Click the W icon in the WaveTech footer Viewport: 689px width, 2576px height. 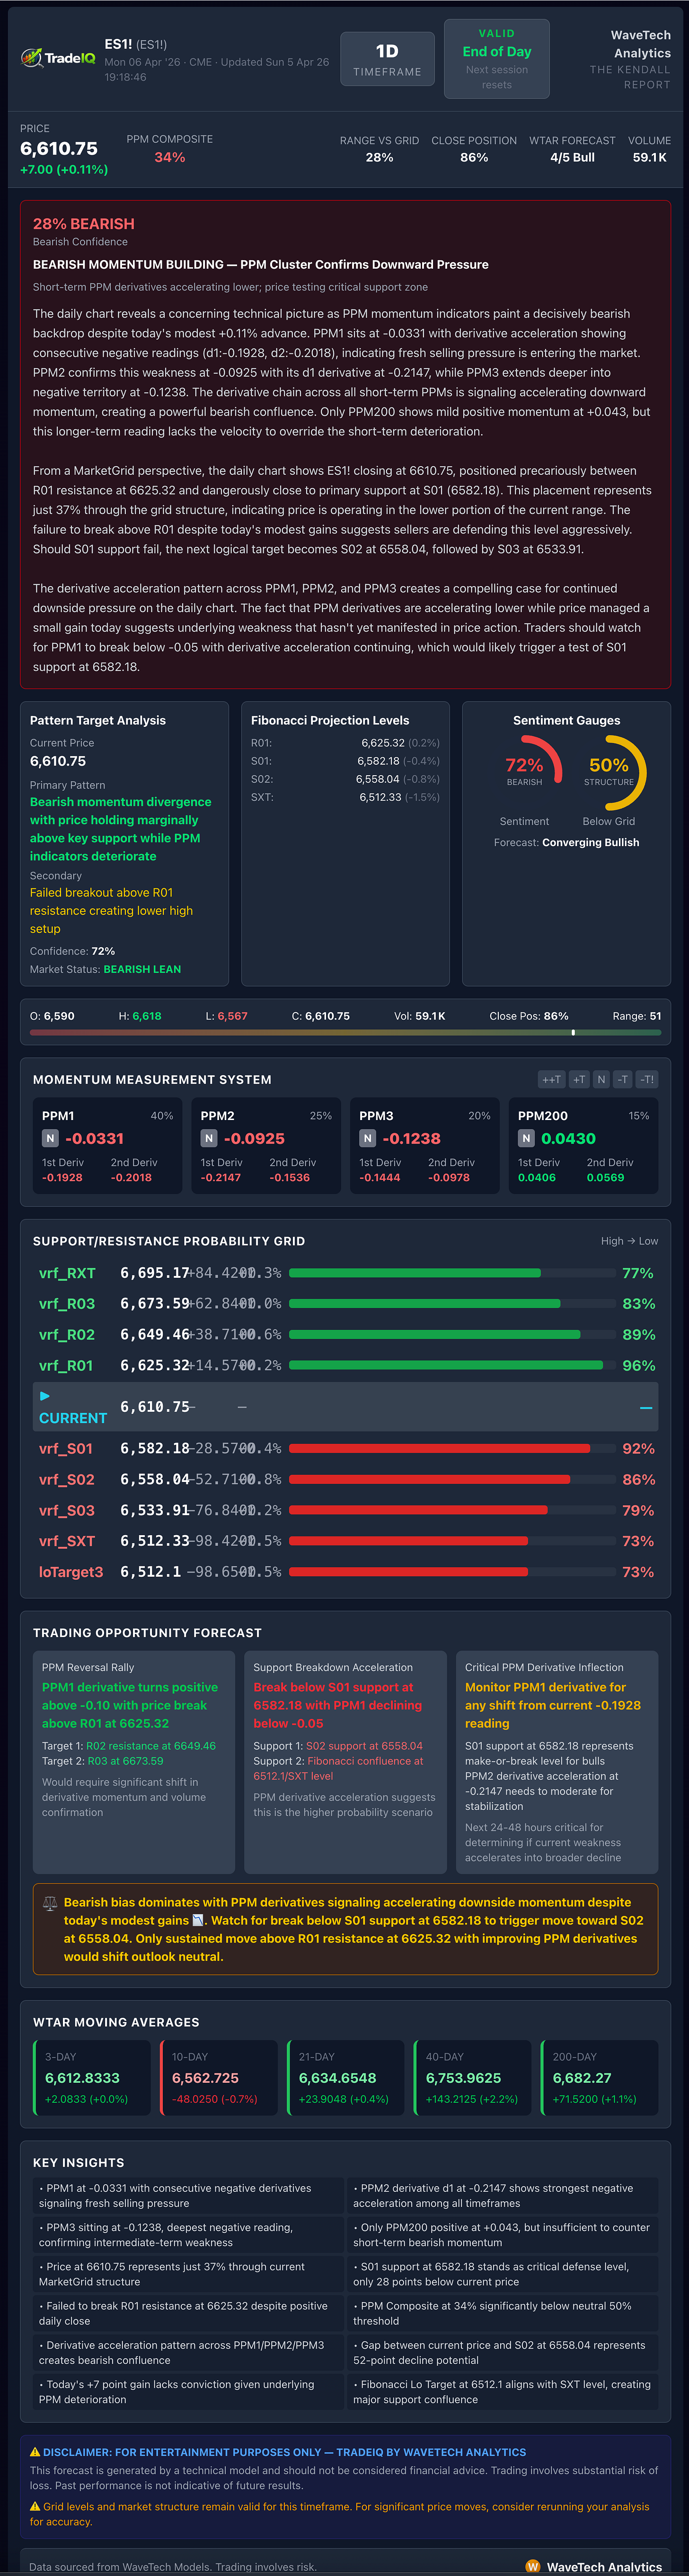(532, 2566)
